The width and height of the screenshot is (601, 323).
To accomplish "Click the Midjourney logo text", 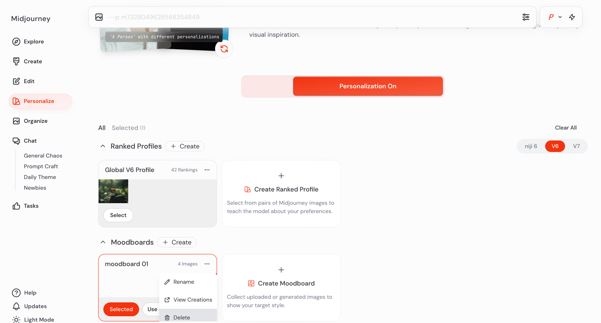I will pos(31,19).
